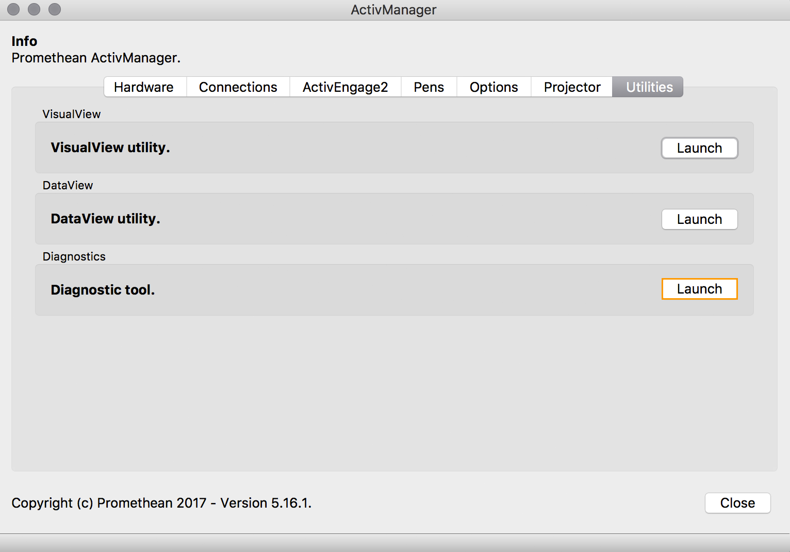Screen dimensions: 790x552
Task: Click the Info heading label
Action: coord(24,41)
